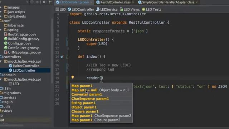Image resolution: width=229 pixels, height=129 pixels.
Task: Select the taglib folder
Action: (8, 102)
